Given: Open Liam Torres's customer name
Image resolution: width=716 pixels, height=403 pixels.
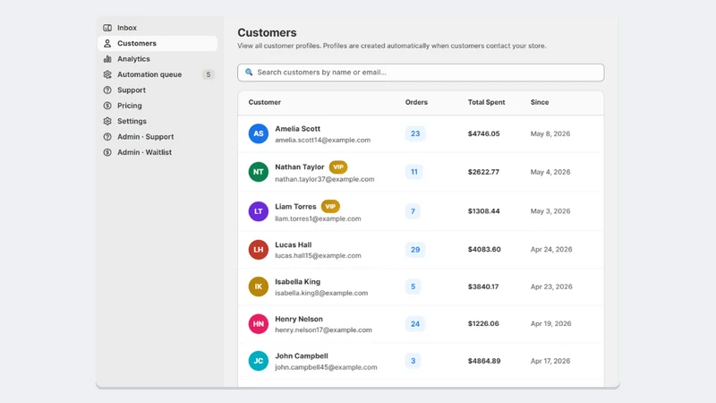Looking at the screenshot, I should [295, 207].
